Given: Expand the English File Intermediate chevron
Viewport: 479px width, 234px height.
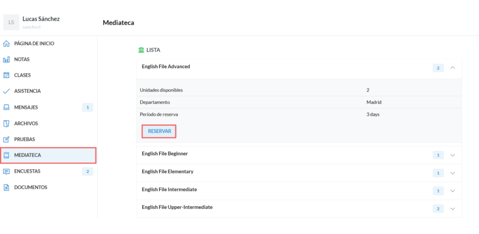Looking at the screenshot, I should tap(452, 191).
